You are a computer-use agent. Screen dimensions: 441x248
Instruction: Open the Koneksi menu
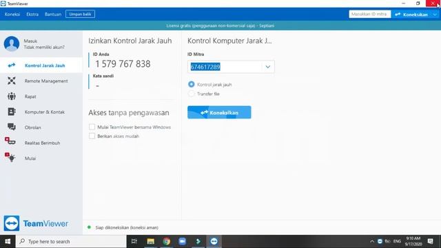pos(12,14)
